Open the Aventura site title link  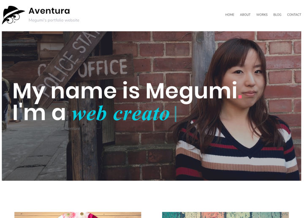tap(49, 11)
